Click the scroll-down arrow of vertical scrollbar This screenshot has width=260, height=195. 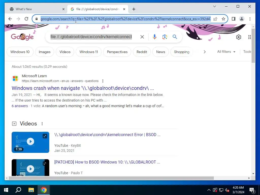pyautogui.click(x=253, y=174)
